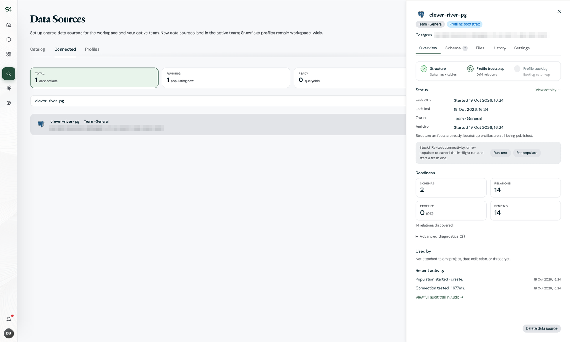Open the notifications bell
The height and width of the screenshot is (342, 570).
coord(9,319)
